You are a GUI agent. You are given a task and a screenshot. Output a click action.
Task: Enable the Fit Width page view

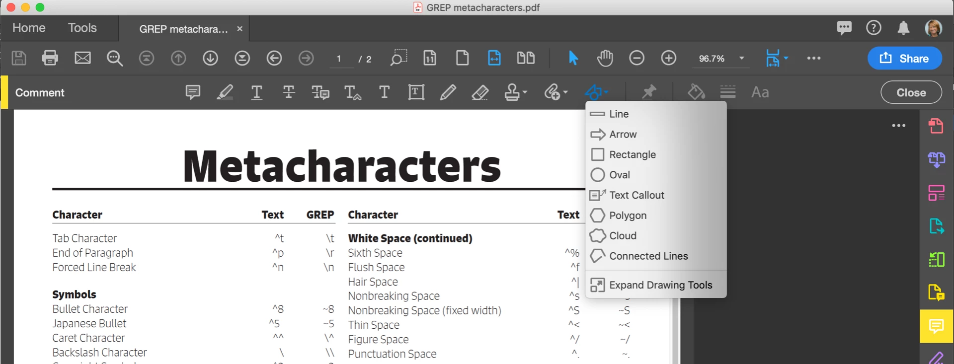click(494, 58)
